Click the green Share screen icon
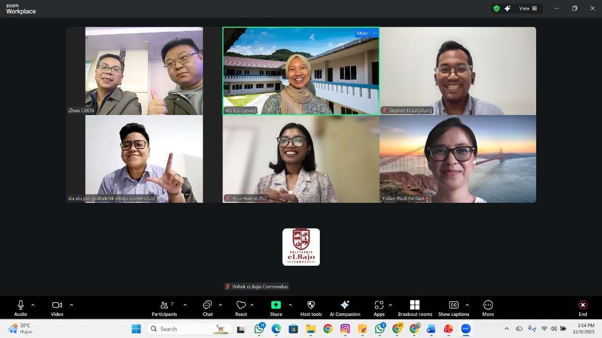602x338 pixels. point(276,305)
